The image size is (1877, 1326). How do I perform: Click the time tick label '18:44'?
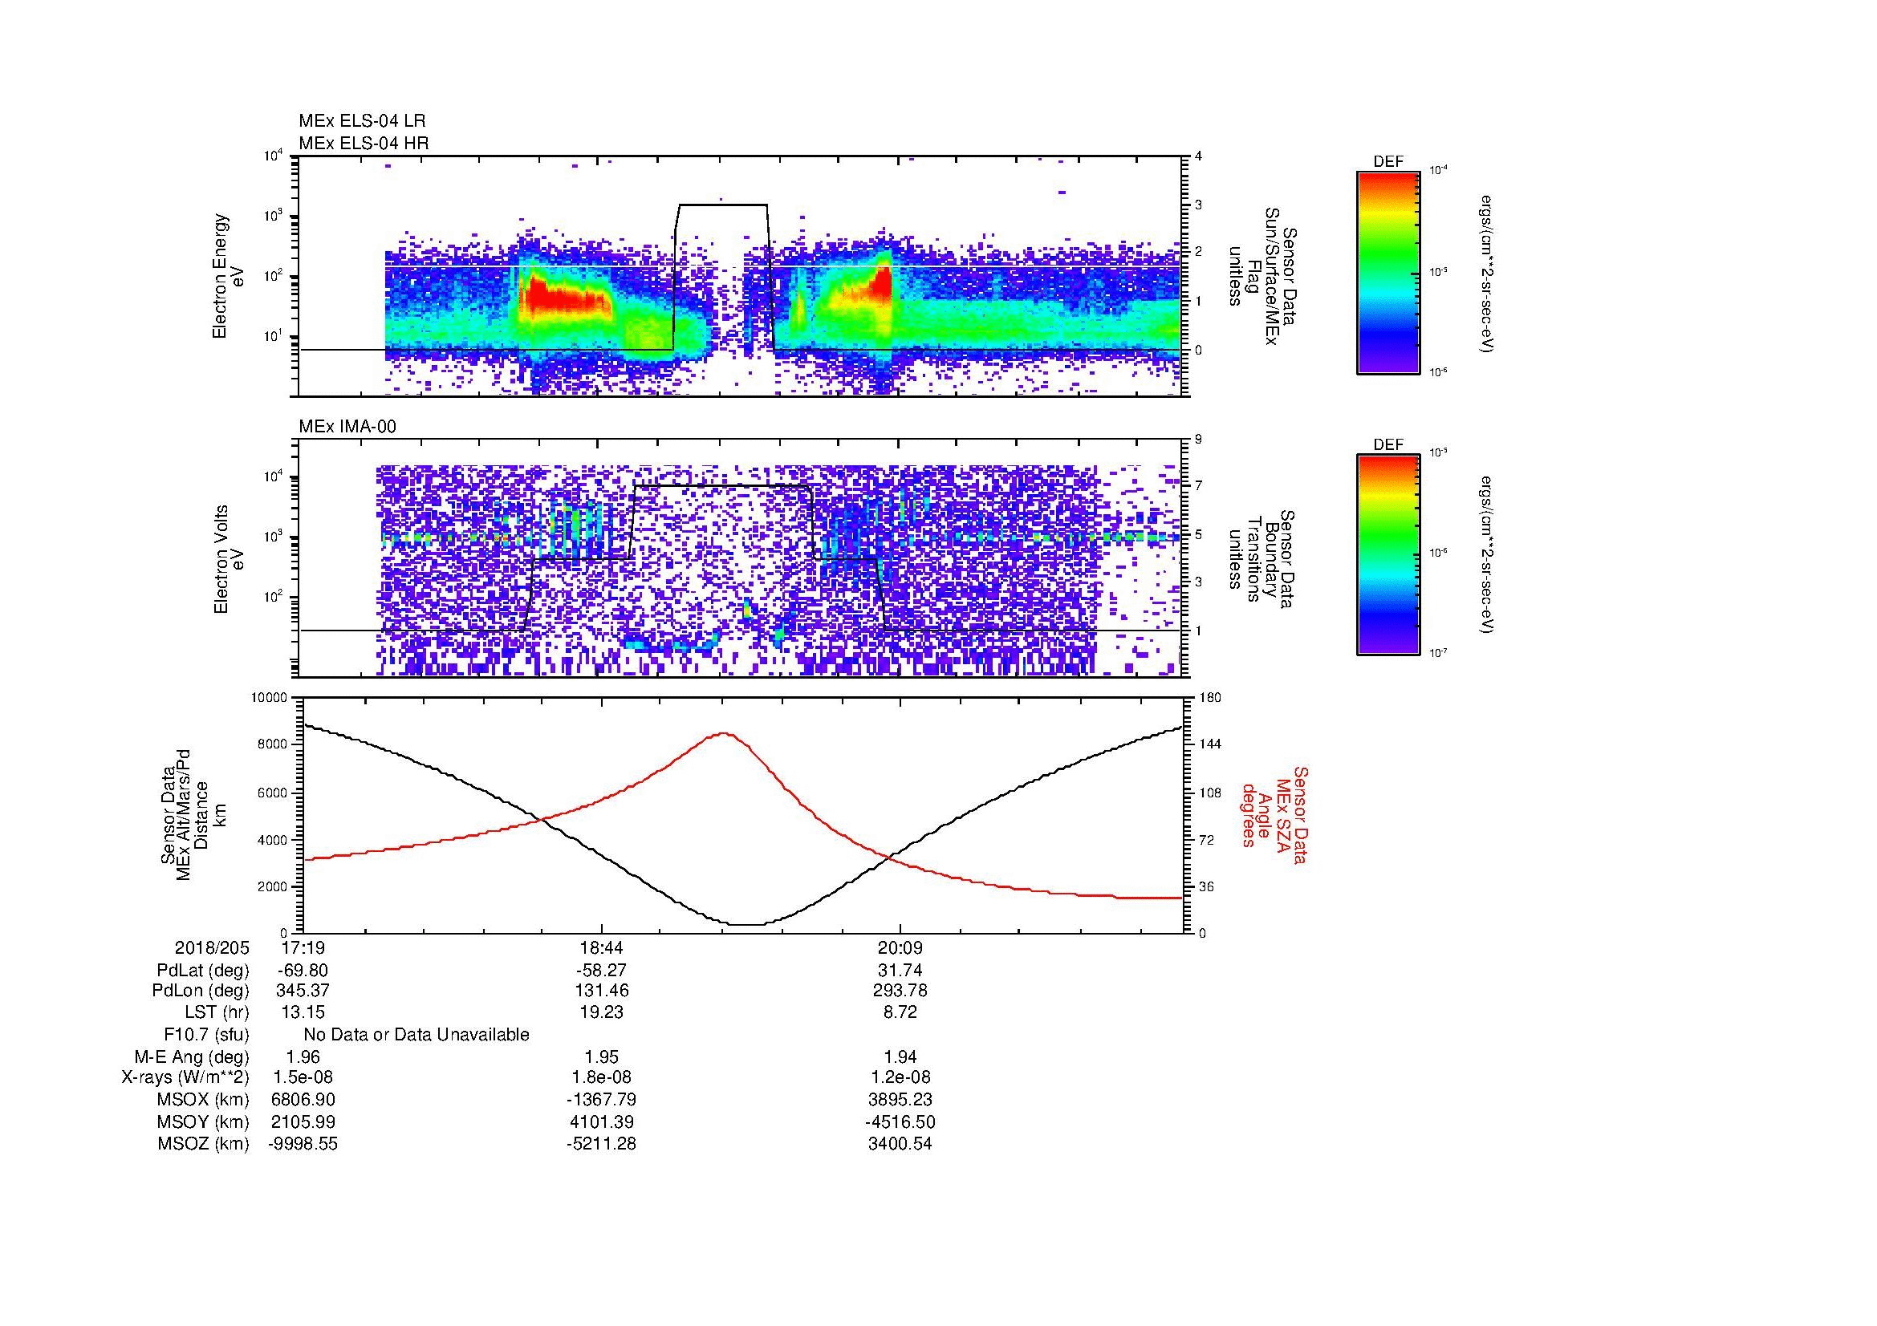601,947
